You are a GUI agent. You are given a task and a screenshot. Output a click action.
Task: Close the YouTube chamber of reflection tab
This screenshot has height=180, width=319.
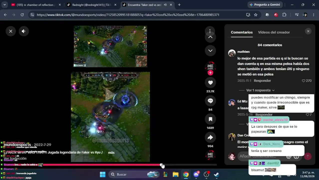[60, 5]
